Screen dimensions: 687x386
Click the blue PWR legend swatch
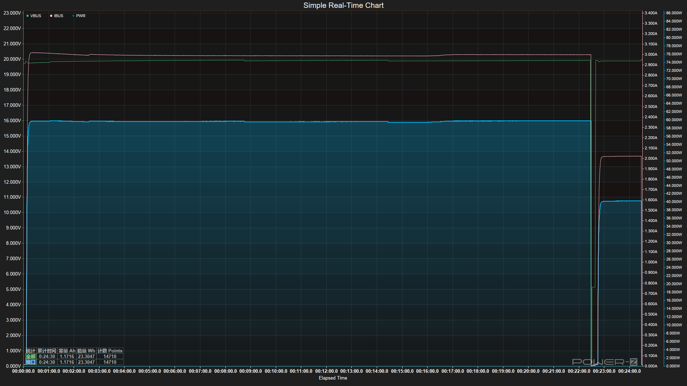tap(73, 16)
